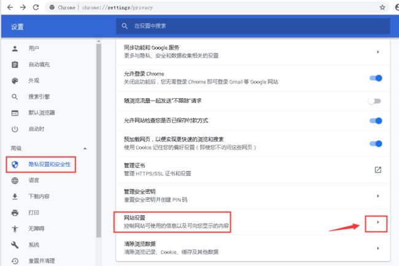Click text 重置安全密钥并创建 PIN 码
The height and width of the screenshot is (266, 399).
pos(155,200)
